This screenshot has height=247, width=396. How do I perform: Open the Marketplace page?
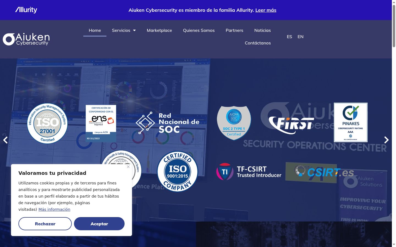[x=159, y=30]
